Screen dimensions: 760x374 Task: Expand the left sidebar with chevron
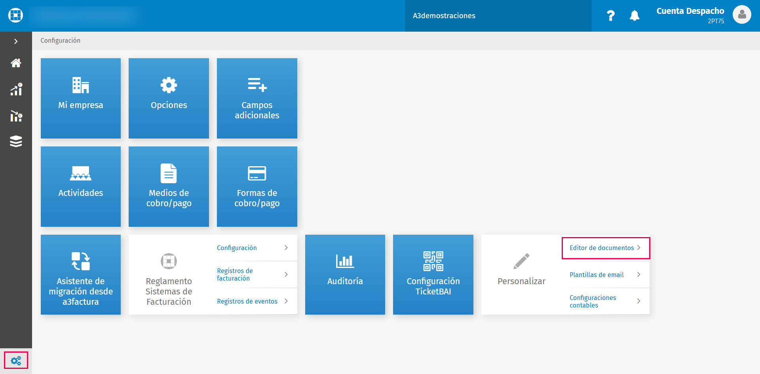pyautogui.click(x=16, y=41)
